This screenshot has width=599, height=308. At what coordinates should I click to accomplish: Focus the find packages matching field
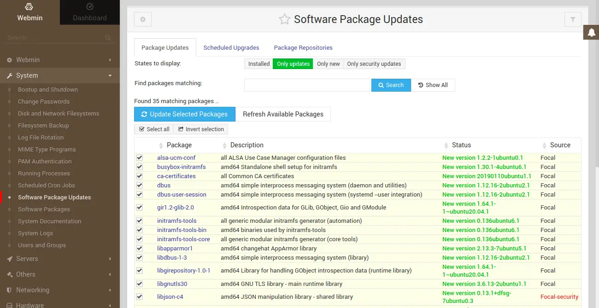(x=307, y=85)
